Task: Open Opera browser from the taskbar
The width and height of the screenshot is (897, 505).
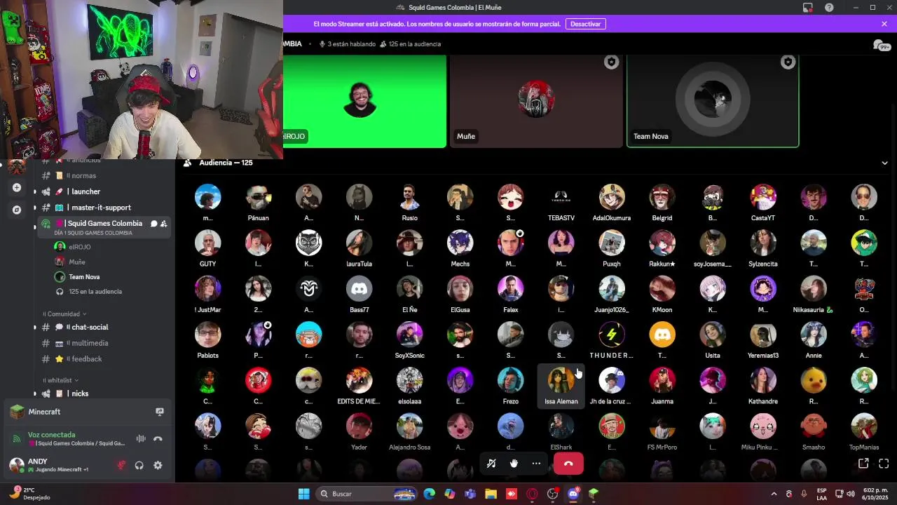Action: coord(532,494)
